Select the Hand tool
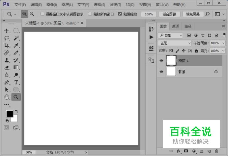 [6, 97]
